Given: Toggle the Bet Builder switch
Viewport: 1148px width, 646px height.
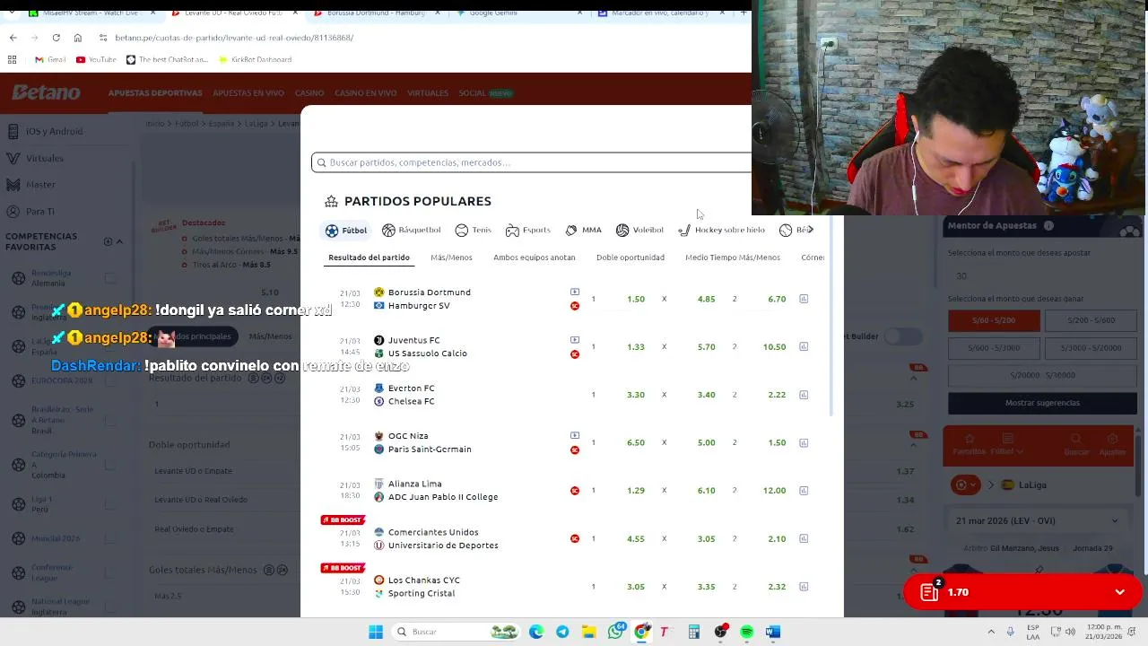Looking at the screenshot, I should (x=903, y=336).
